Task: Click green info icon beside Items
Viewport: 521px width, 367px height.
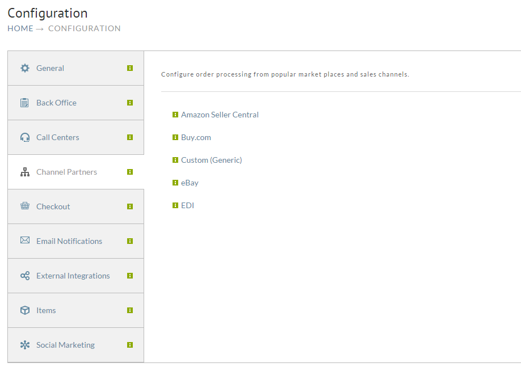Action: (x=130, y=310)
